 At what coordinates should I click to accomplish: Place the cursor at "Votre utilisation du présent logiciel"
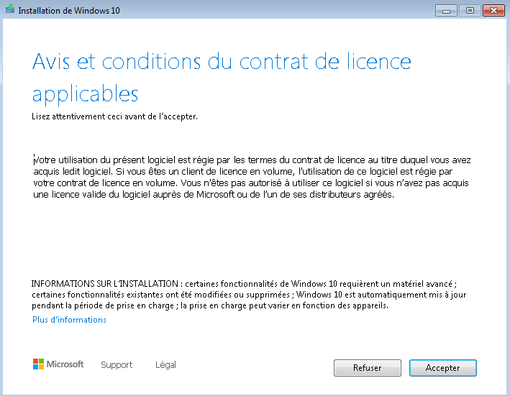pyautogui.click(x=89, y=160)
